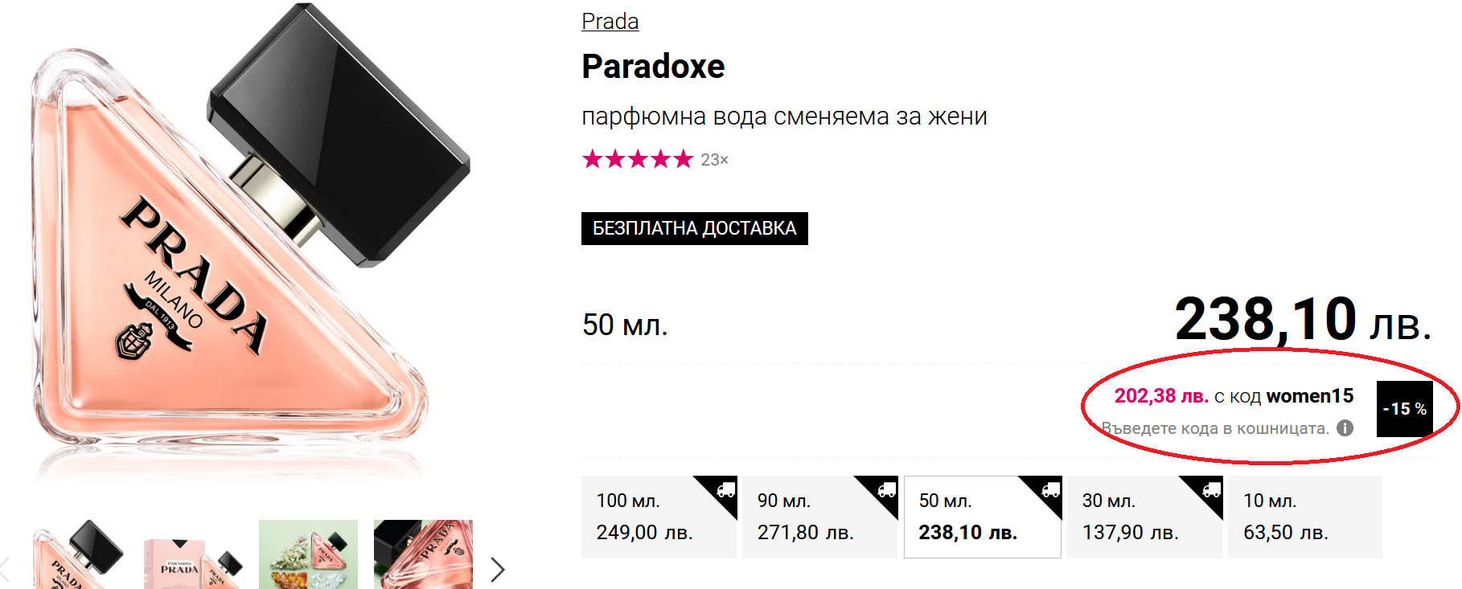Click the black -15 % discount badge
This screenshot has width=1462, height=589.
tap(1404, 409)
